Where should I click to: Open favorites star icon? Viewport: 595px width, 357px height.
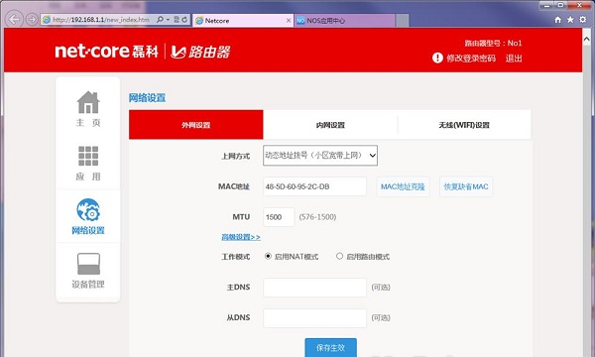pyautogui.click(x=570, y=20)
